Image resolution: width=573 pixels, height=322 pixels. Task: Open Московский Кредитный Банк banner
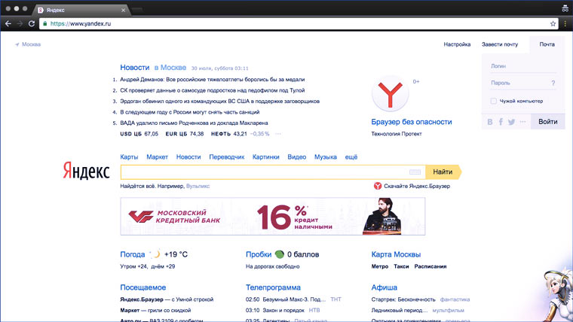click(273, 216)
